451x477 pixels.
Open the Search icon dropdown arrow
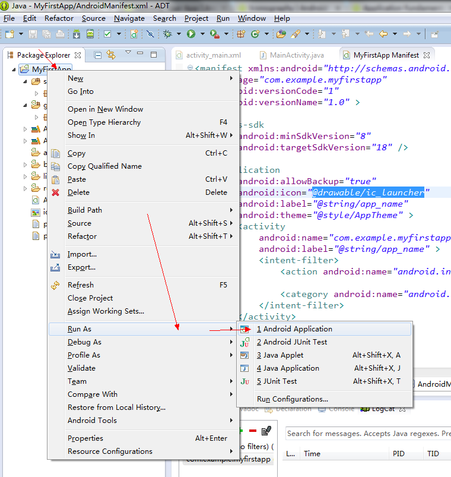(307, 34)
